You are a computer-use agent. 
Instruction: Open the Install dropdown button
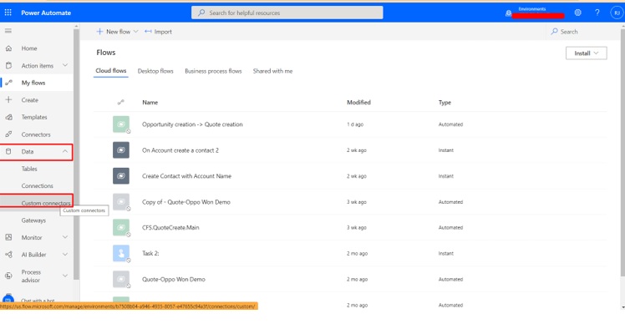point(586,53)
